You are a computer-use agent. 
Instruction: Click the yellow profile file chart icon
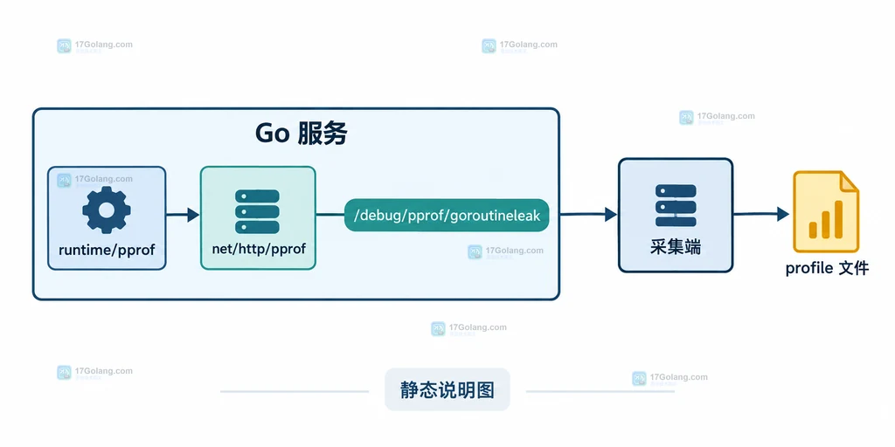(826, 211)
